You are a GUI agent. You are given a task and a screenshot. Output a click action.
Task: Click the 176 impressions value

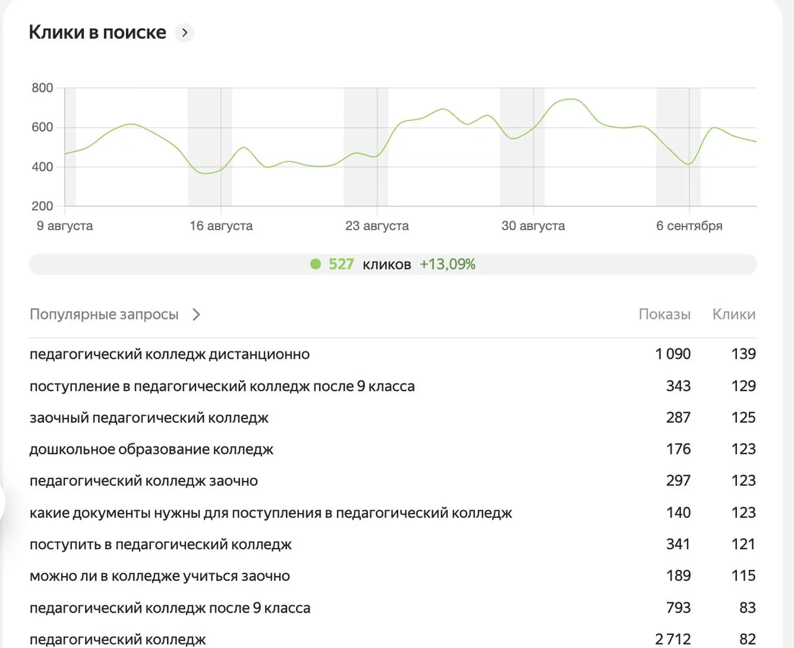tap(679, 449)
